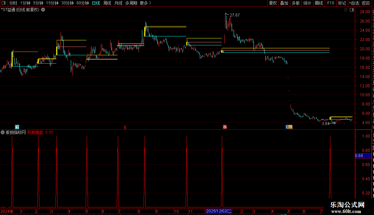This screenshot has height=215, width=374.
Task: Open the F10 company info
Action: (x=331, y=3)
